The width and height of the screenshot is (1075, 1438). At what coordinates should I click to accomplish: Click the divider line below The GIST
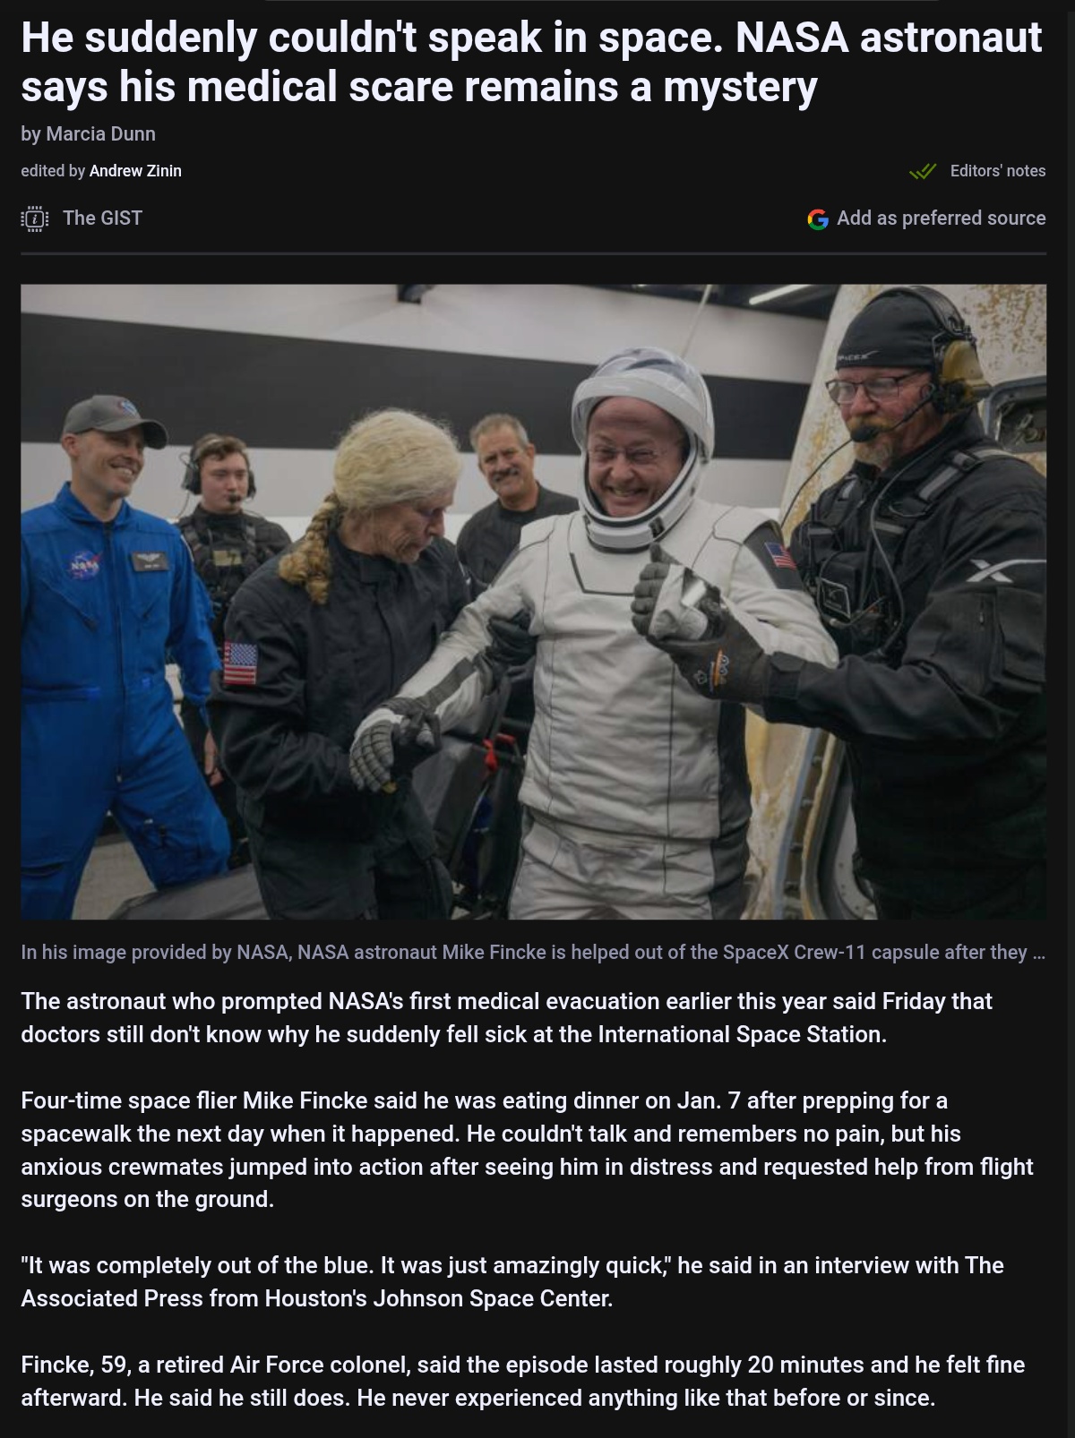click(533, 253)
